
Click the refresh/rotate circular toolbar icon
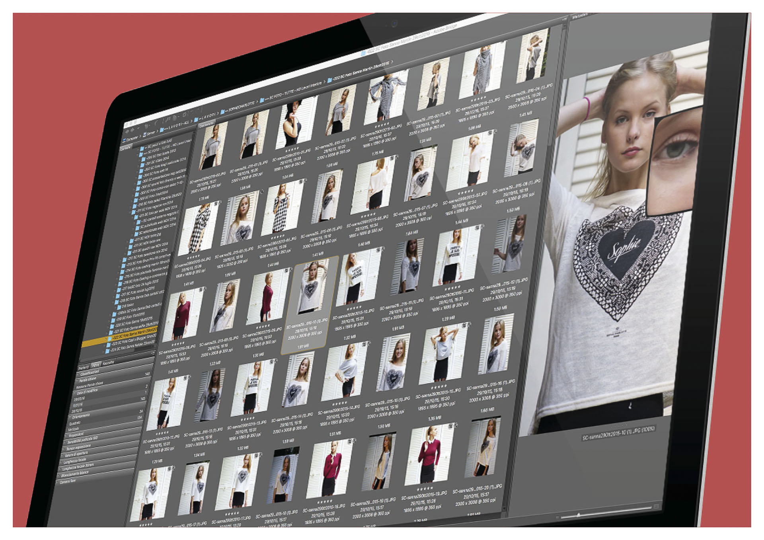point(185,114)
